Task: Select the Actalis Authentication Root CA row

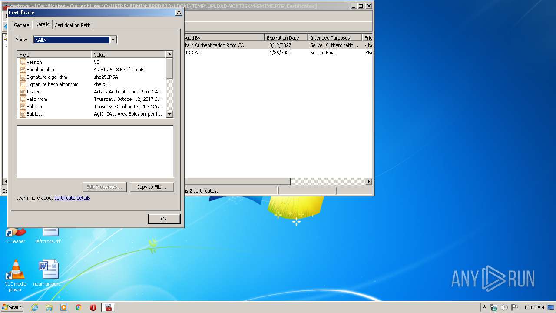Action: pos(278,45)
